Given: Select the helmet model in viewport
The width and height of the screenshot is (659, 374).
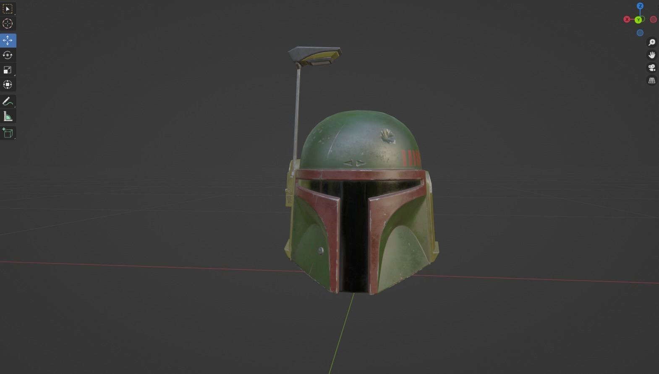Looking at the screenshot, I should [361, 202].
